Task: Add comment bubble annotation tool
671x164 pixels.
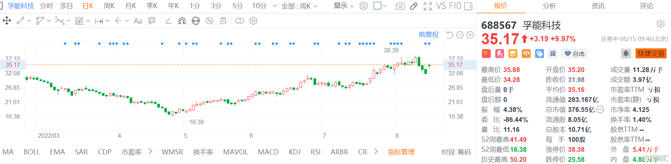Action: [x=152, y=21]
